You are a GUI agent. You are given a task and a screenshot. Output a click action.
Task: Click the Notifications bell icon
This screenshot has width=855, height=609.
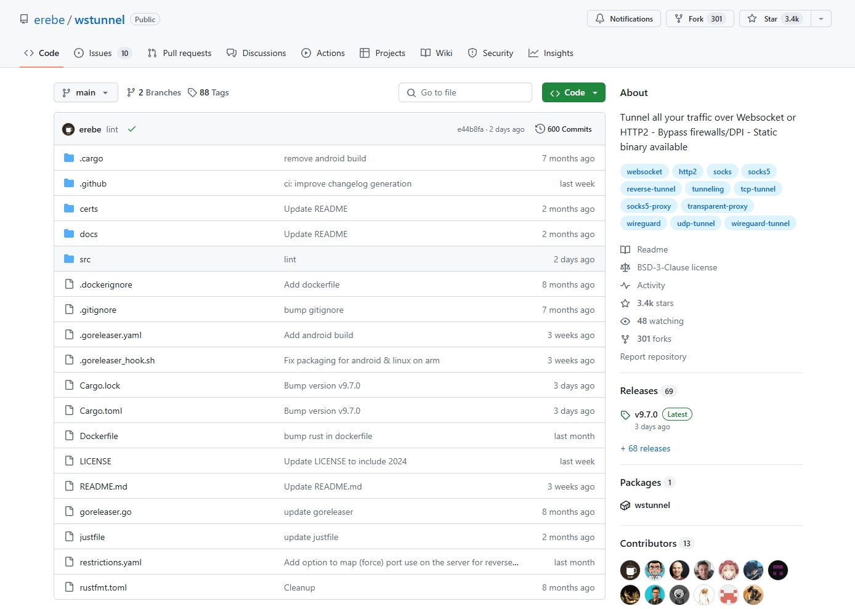pos(600,18)
